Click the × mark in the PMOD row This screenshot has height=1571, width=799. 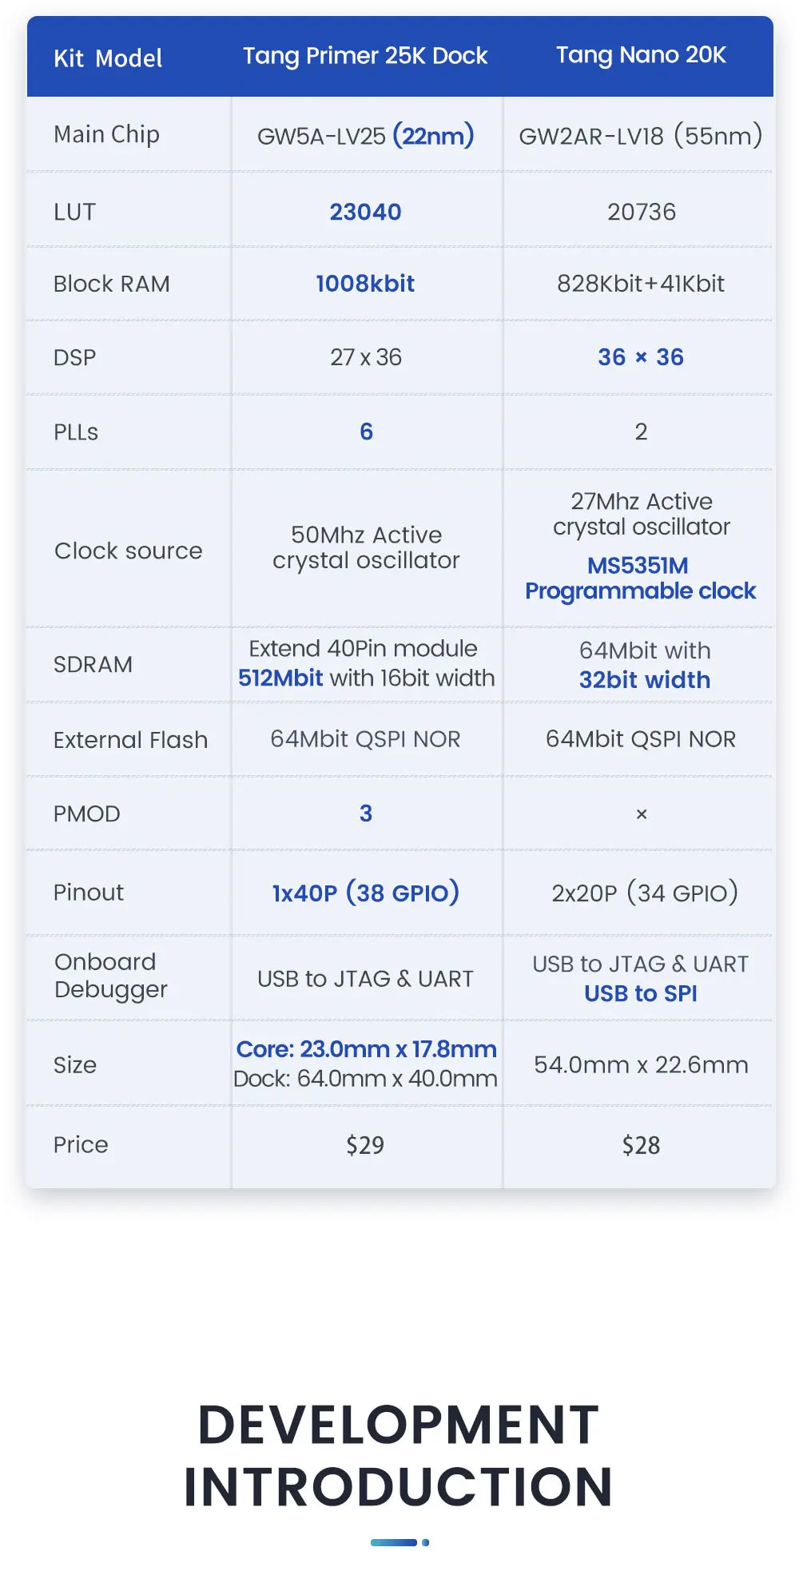tap(641, 814)
